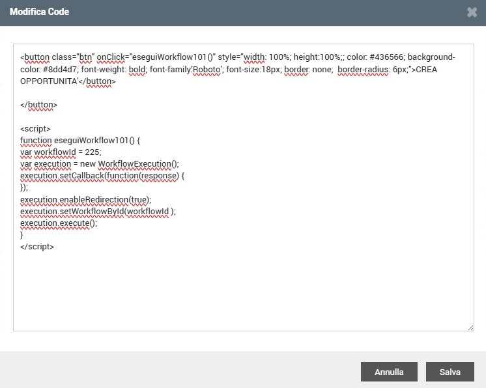The image size is (486, 388).
Task: Click the '#436566' color value in code
Action: [x=386, y=57]
